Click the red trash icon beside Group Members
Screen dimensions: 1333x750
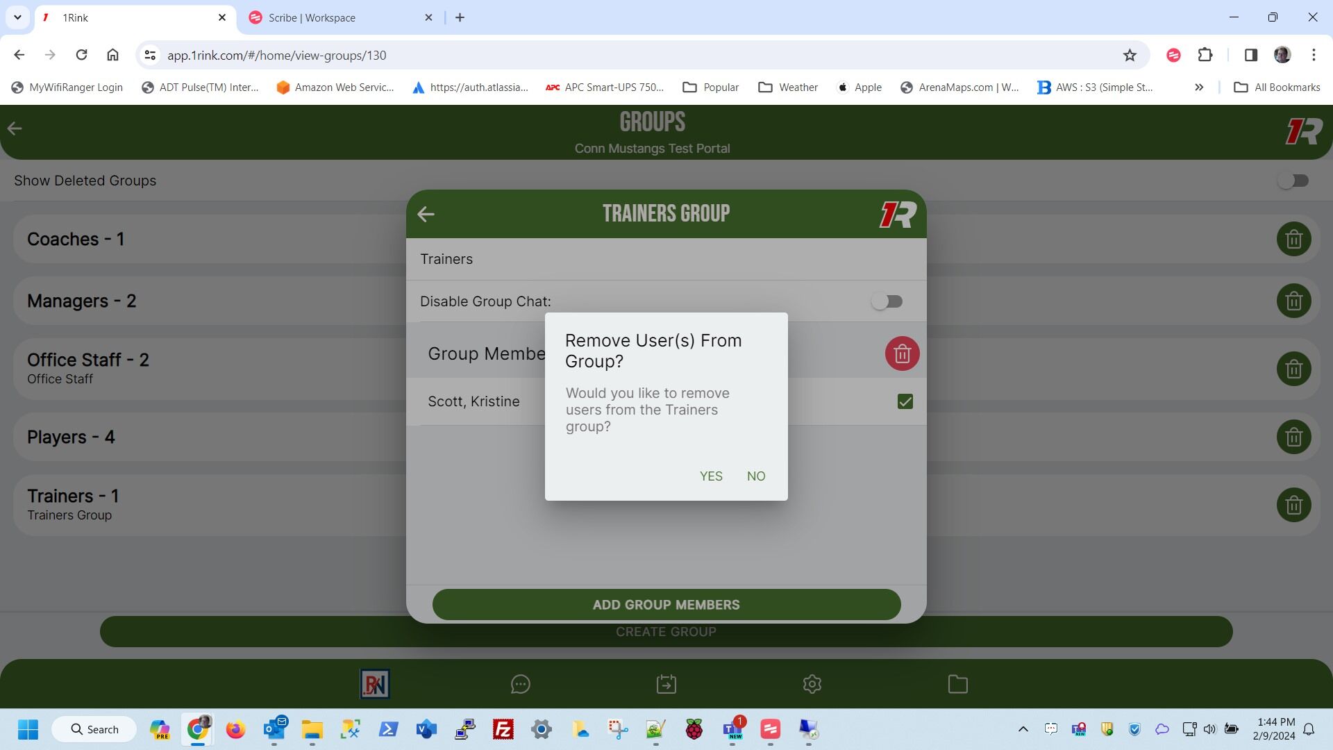point(902,354)
